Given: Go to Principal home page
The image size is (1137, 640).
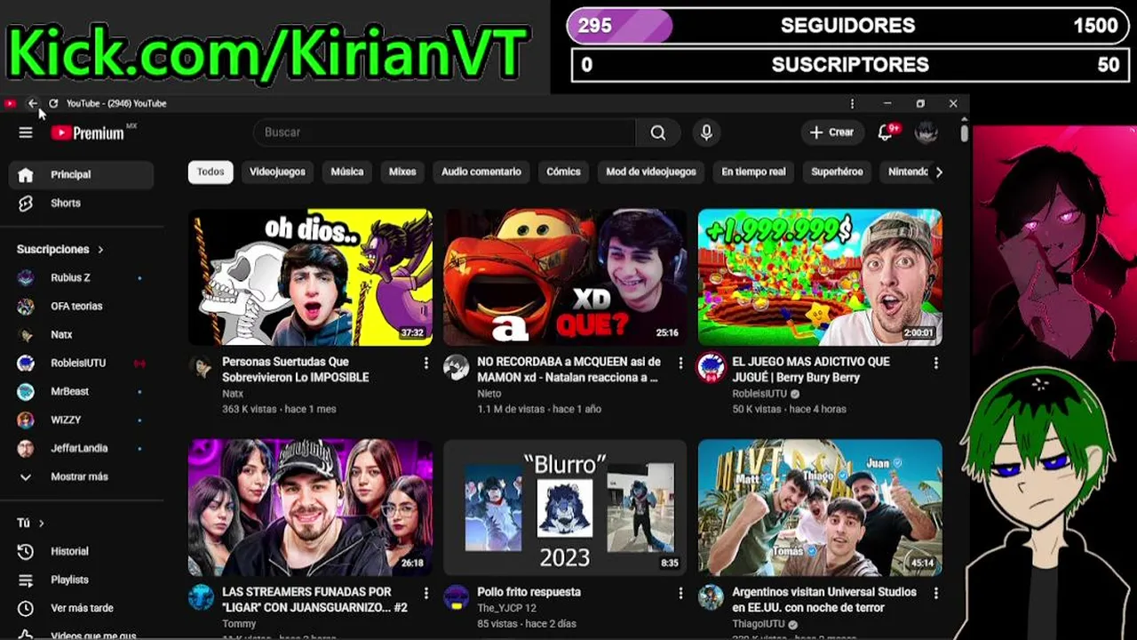Looking at the screenshot, I should coord(81,174).
